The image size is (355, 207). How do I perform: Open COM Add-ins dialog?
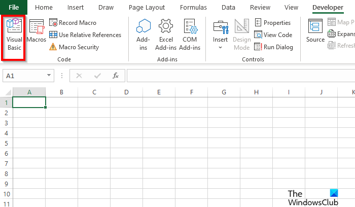(x=190, y=32)
